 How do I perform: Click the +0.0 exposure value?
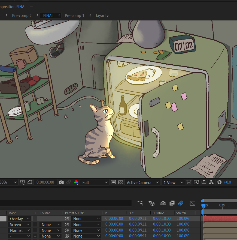pos(227,182)
